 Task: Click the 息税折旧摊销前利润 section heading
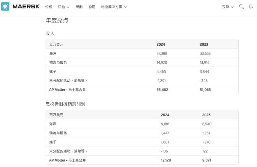click(x=65, y=104)
